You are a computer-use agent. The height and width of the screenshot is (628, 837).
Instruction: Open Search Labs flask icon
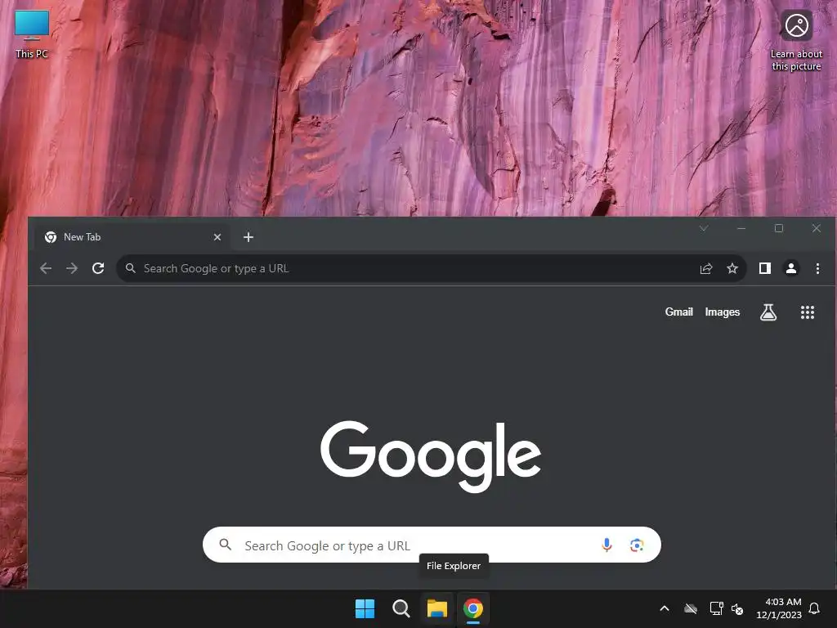tap(768, 312)
